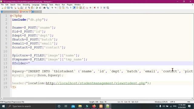This screenshot has width=194, height=109.
Task: Open Firefox from the taskbar
Action: 94,106
